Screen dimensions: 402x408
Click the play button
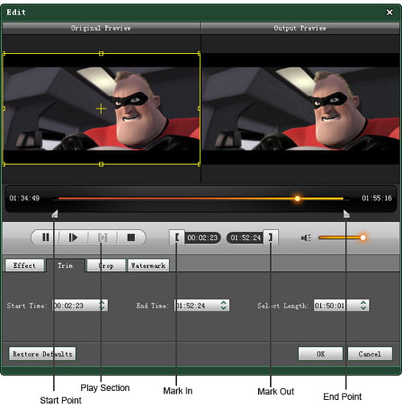(73, 237)
